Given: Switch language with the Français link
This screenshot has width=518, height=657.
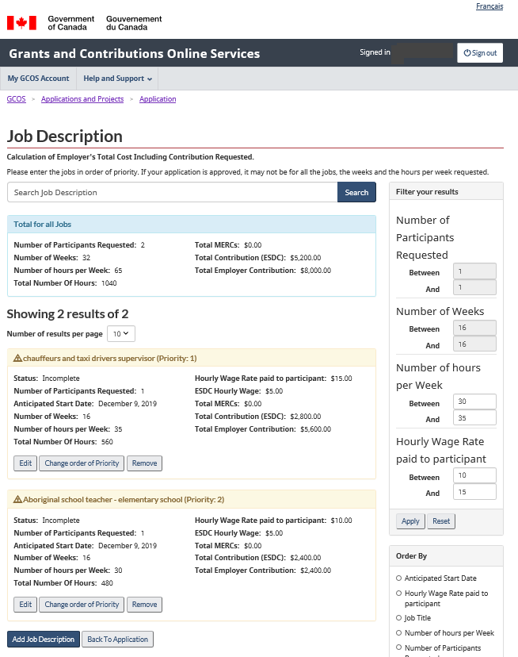Looking at the screenshot, I should click(489, 6).
